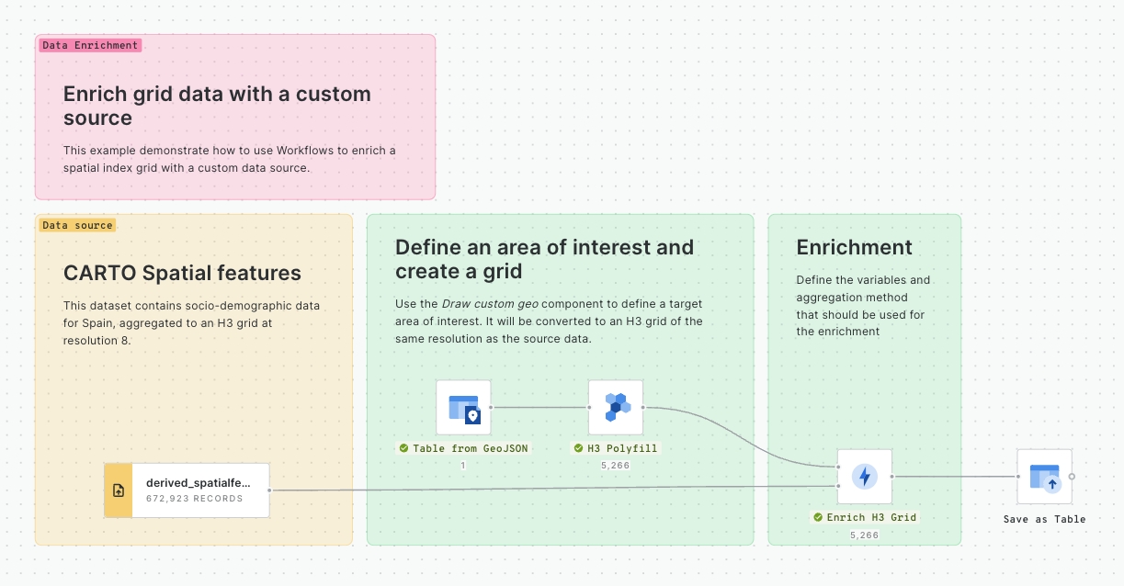Click the yellow Data source tag label
This screenshot has width=1124, height=586.
[x=77, y=225]
